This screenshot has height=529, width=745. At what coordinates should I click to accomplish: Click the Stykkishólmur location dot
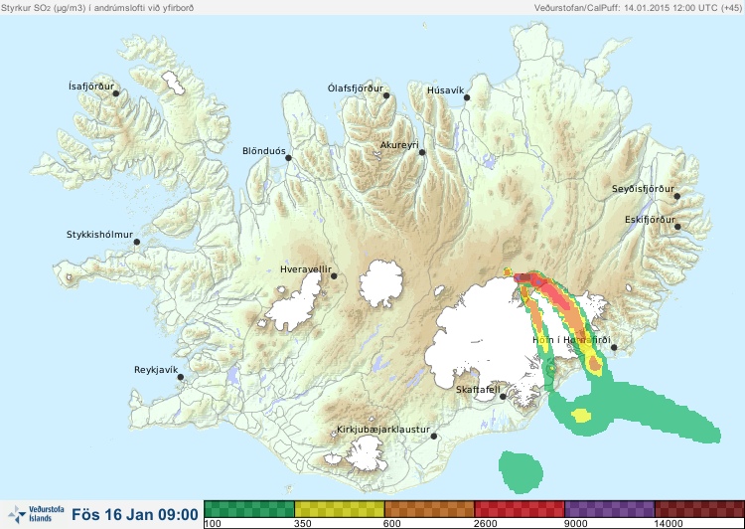pyautogui.click(x=137, y=242)
